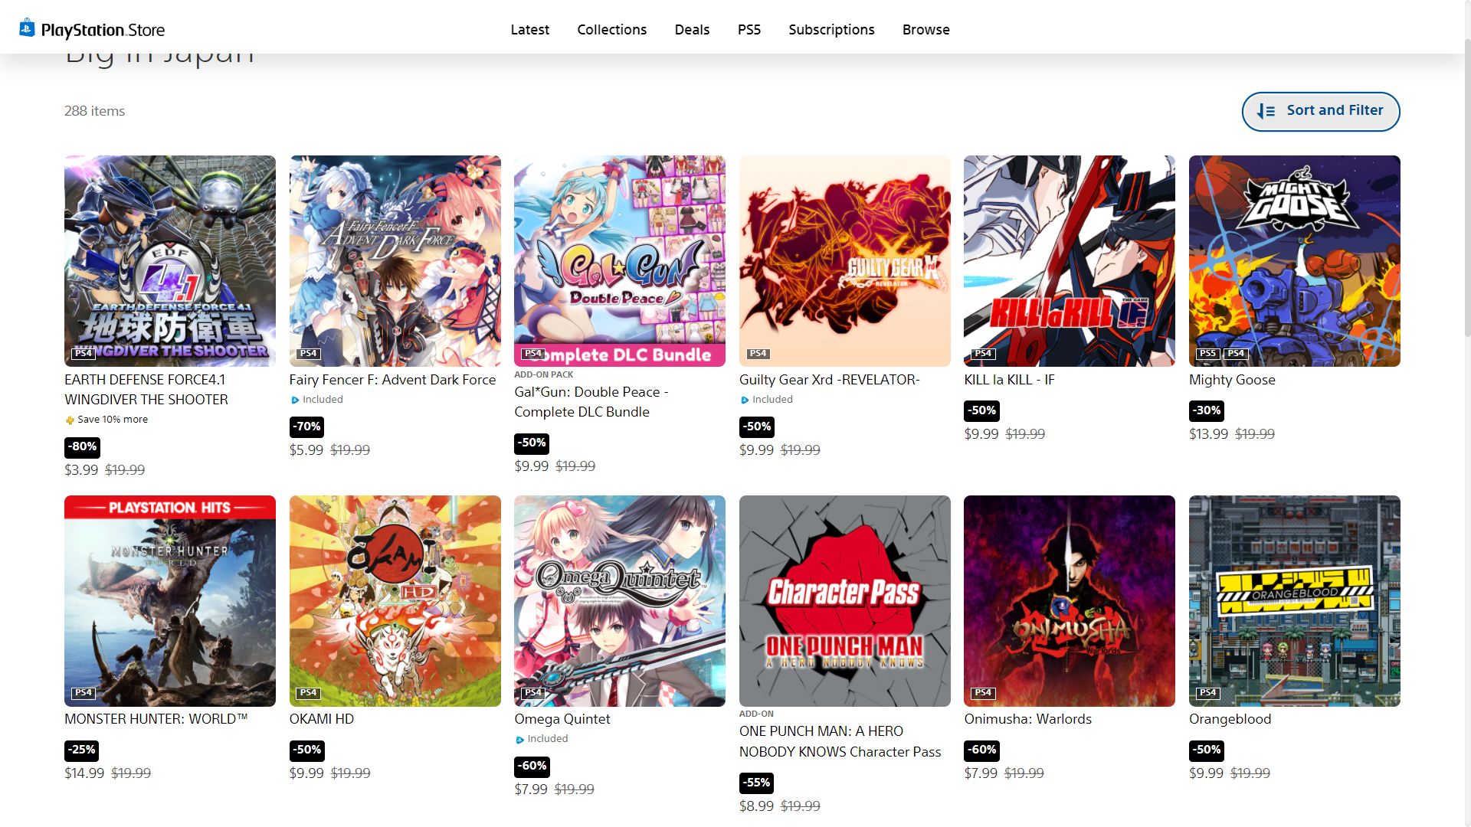1471x827 pixels.
Task: Select the MONSTER HUNTER: WORLD cover art
Action: [170, 601]
